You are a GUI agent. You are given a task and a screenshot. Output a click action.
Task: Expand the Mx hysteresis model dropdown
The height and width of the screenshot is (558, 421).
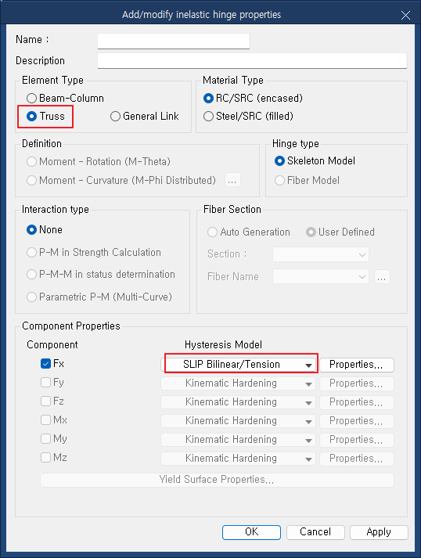tap(308, 421)
